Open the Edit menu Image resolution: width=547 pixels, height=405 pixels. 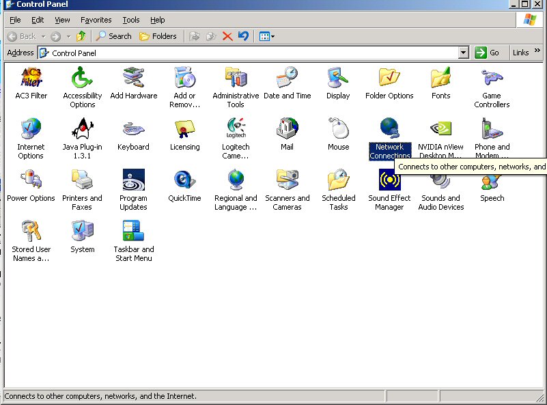(x=38, y=20)
